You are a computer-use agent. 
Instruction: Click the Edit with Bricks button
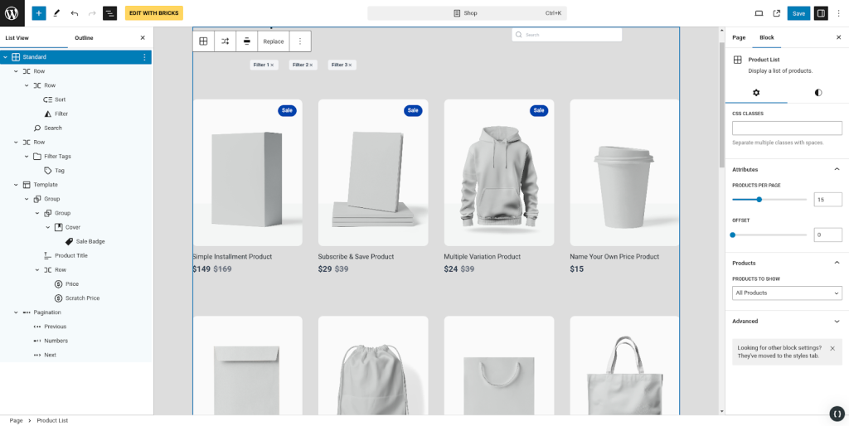pos(154,13)
